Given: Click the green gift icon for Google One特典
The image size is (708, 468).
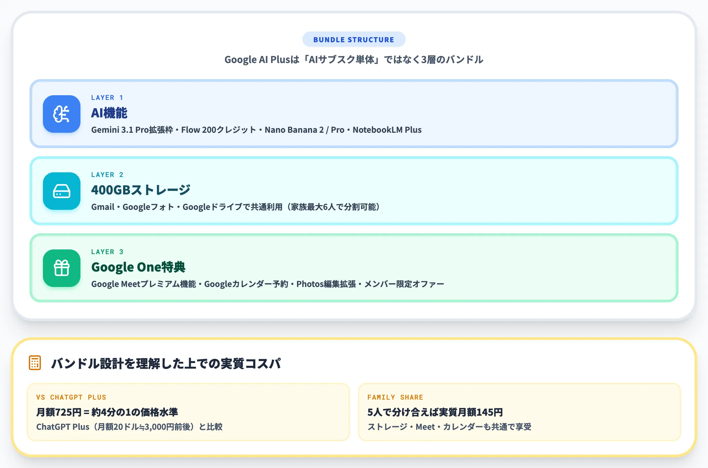Looking at the screenshot, I should [x=62, y=268].
